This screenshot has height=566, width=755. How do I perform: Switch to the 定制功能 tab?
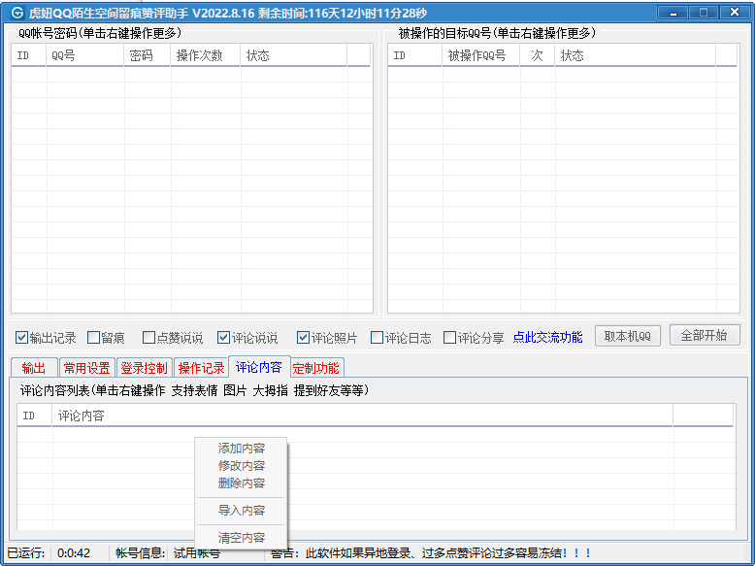pyautogui.click(x=316, y=368)
